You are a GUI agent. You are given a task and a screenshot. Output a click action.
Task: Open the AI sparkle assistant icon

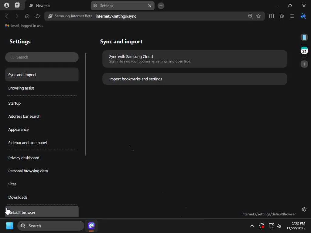coord(303,16)
